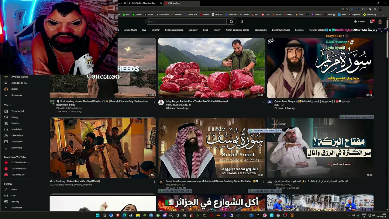Open Windows taskbar search
The height and width of the screenshot is (219, 389).
[x=104, y=215]
